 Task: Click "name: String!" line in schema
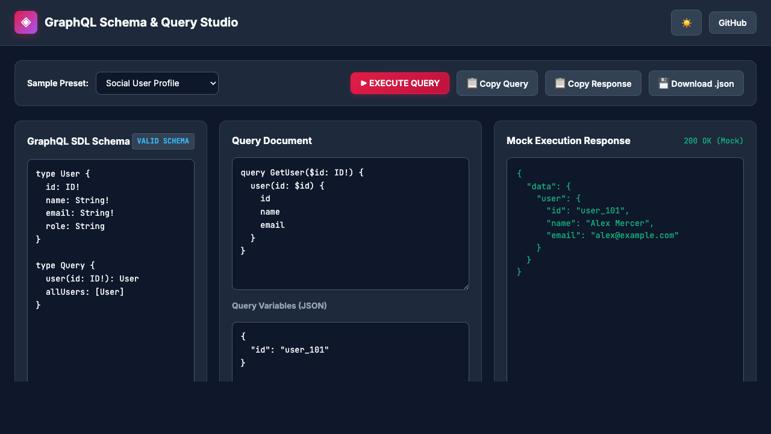78,200
